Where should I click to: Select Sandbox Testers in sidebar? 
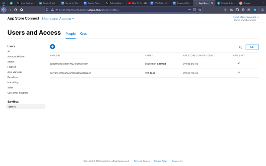click(x=26, y=107)
